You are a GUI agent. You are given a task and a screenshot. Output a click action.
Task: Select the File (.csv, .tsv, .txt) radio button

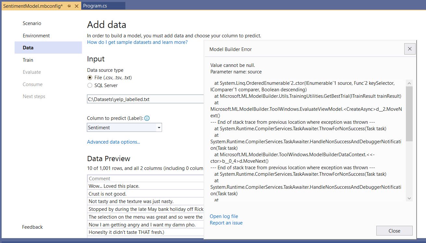coord(90,78)
